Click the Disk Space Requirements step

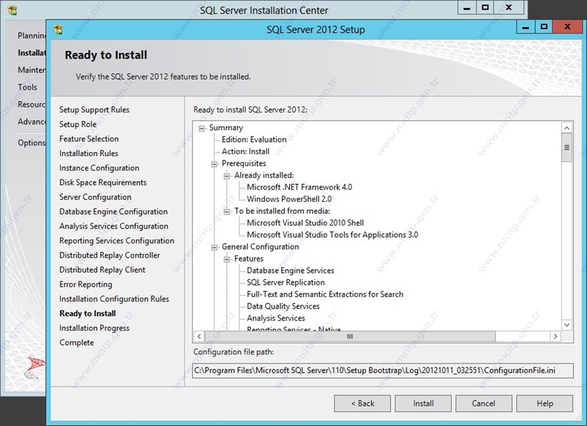tap(103, 183)
